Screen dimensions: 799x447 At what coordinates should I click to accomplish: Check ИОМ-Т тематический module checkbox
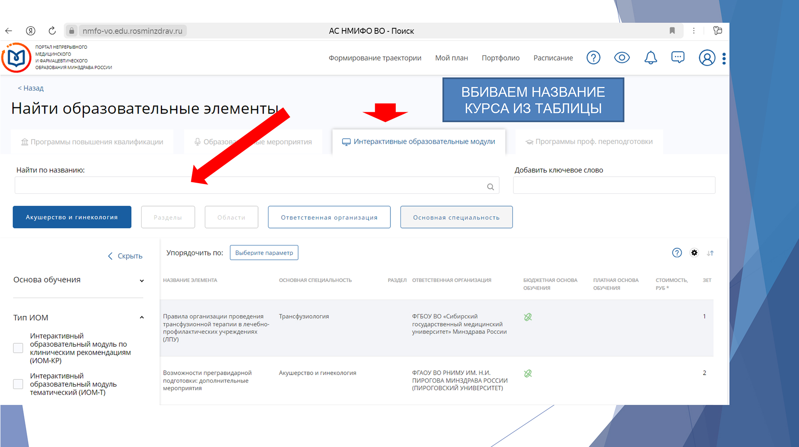(18, 384)
